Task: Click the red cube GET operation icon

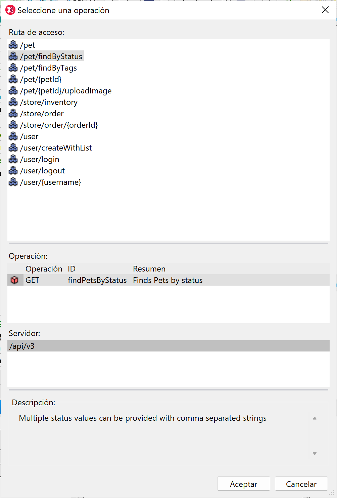Action: point(14,280)
